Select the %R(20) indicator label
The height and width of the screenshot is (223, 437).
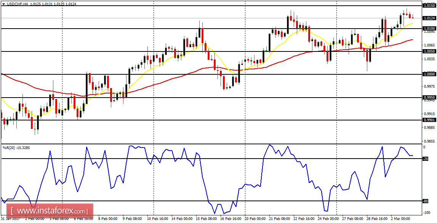(10, 148)
